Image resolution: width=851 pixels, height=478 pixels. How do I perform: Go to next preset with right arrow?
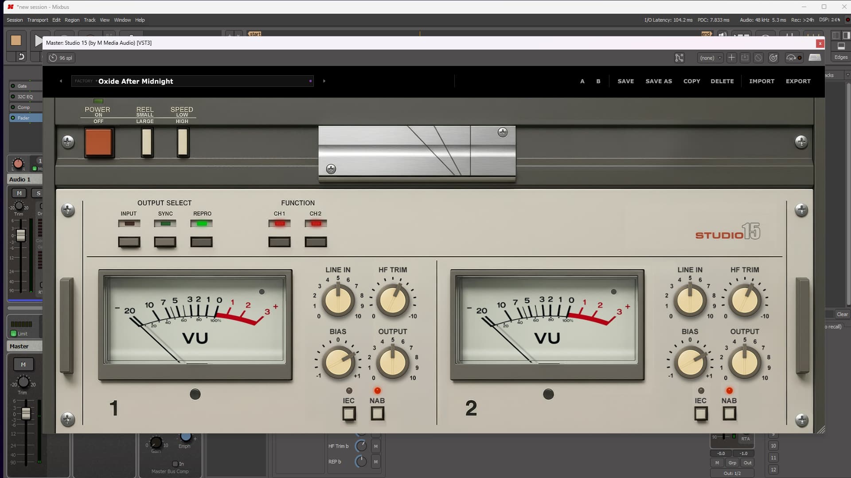point(324,81)
